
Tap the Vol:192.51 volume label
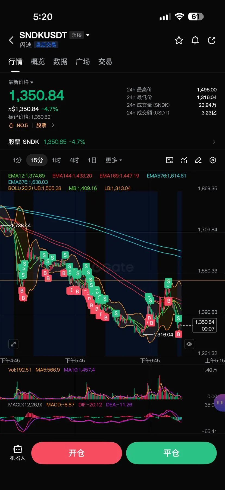point(20,370)
